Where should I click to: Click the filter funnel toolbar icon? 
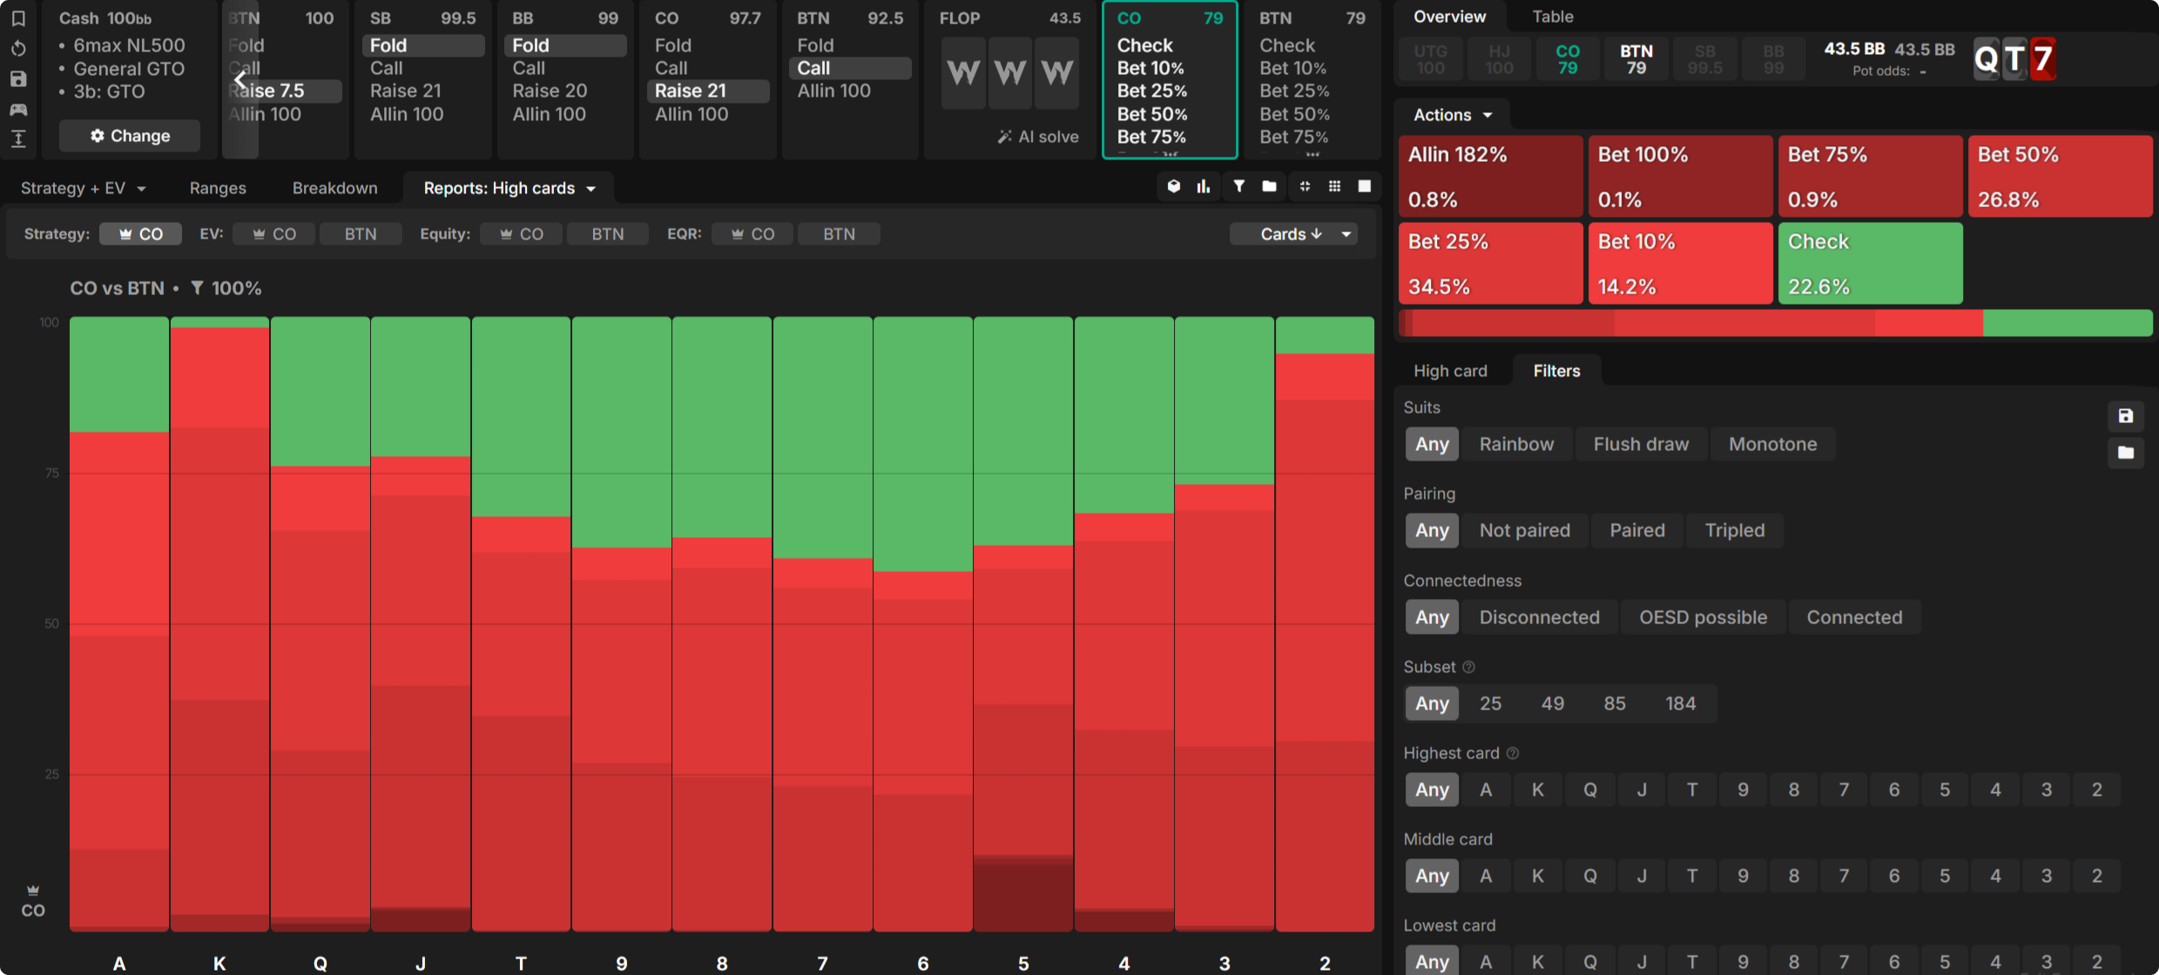1238,186
